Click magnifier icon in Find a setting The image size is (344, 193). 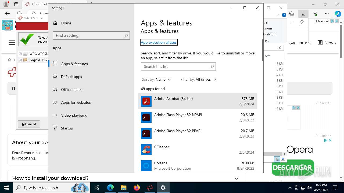[x=126, y=35]
